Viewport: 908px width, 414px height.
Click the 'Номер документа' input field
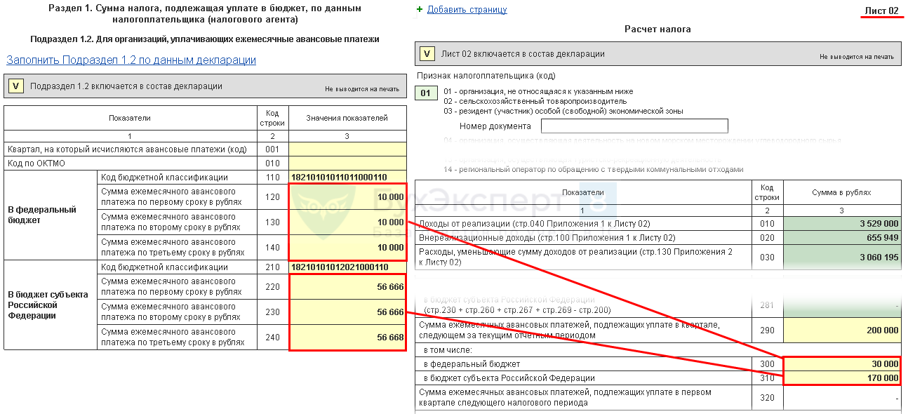634,126
